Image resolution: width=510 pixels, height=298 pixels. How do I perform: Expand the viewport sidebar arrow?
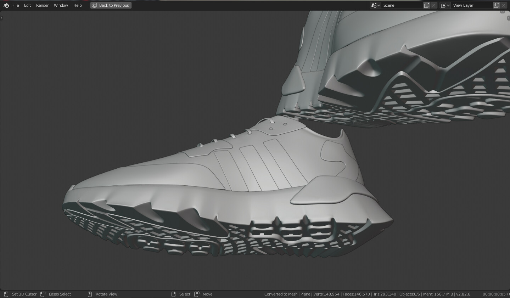[509, 18]
